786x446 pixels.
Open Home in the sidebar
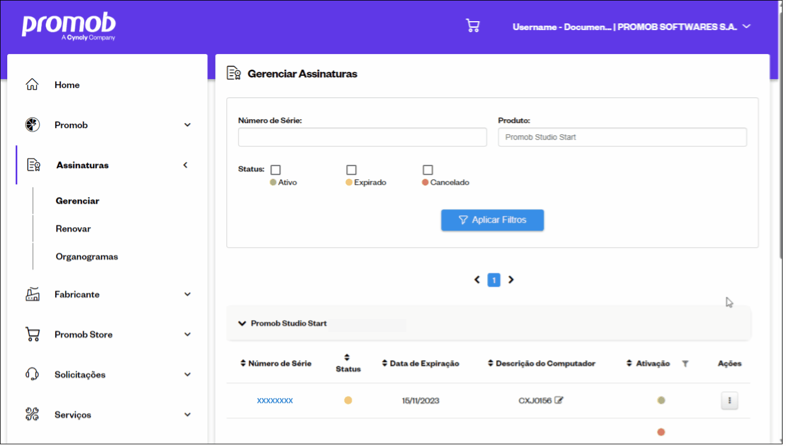click(67, 85)
